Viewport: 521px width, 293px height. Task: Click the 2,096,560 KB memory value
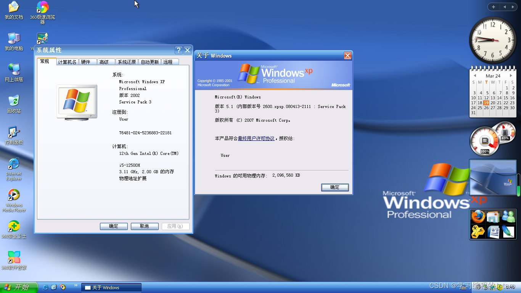point(286,175)
